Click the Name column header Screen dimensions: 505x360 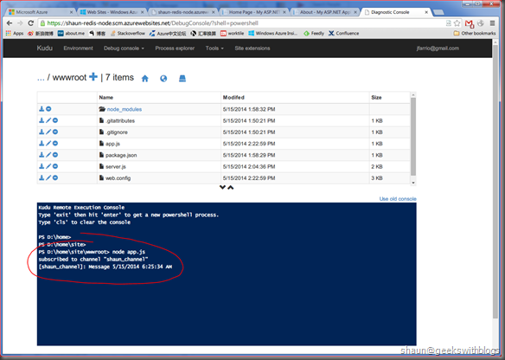coord(106,97)
